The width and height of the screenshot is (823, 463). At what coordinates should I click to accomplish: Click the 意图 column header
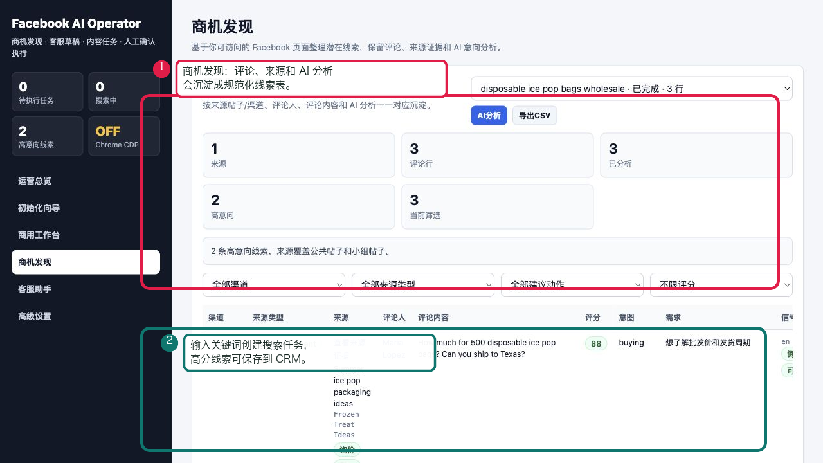[x=626, y=318]
